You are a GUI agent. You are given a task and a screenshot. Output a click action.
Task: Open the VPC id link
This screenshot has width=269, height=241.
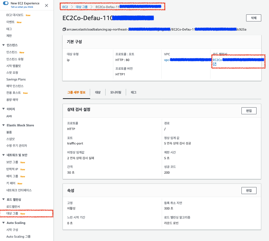pyautogui.click(x=188, y=60)
